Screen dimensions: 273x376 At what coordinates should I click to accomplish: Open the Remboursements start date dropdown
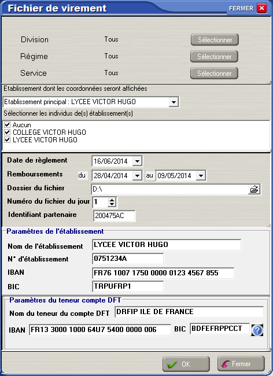(x=137, y=175)
